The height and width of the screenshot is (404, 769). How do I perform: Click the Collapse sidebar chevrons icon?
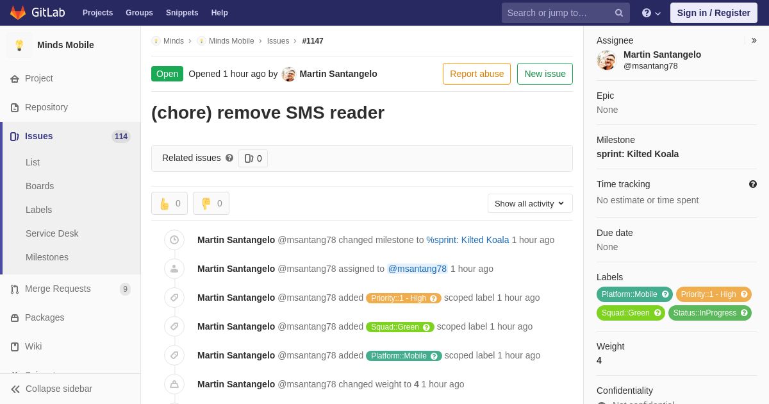[15, 389]
